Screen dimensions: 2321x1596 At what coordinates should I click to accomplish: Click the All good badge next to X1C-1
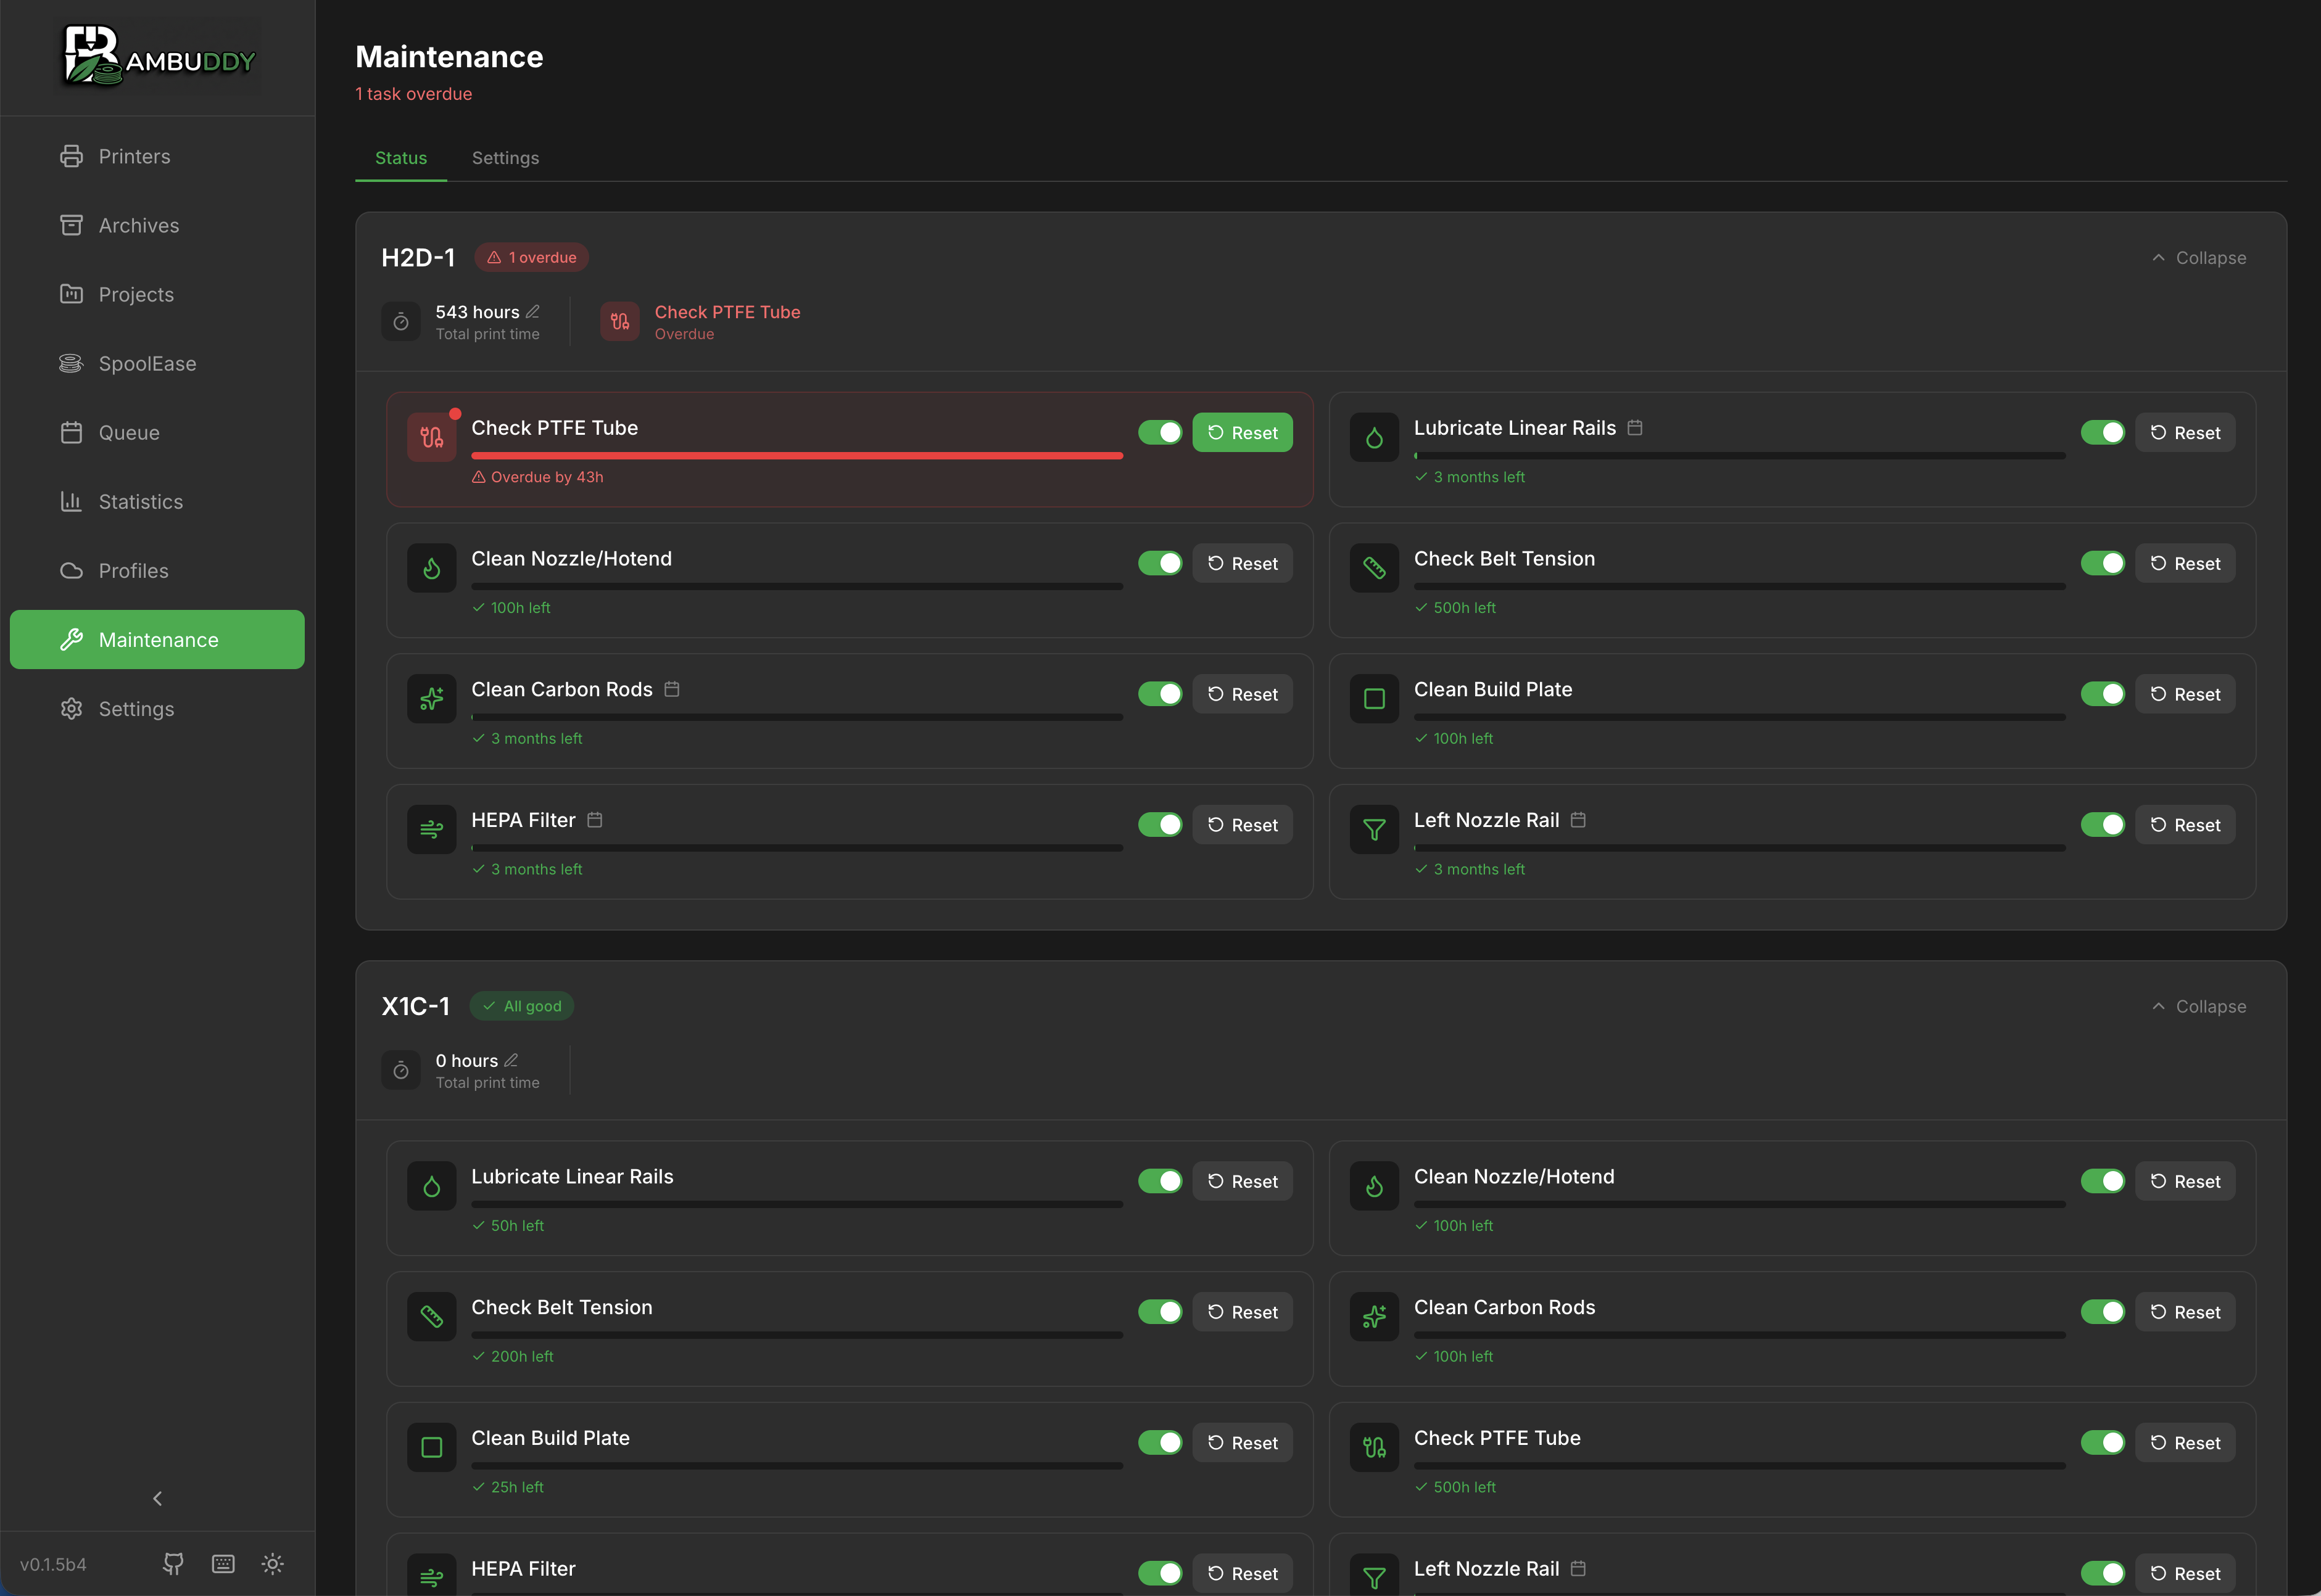click(521, 1006)
